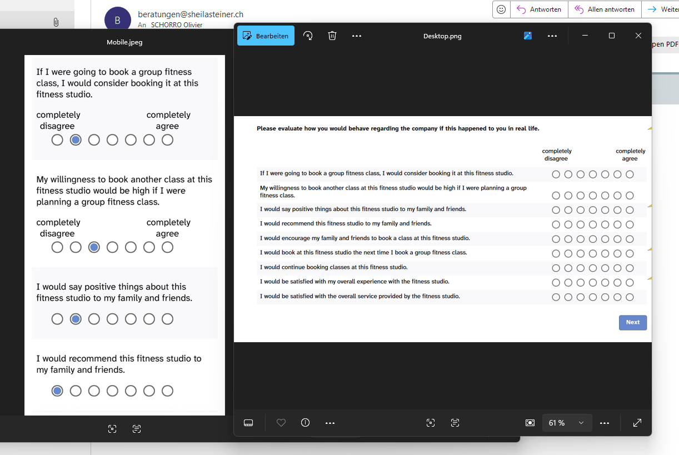Select the selected radio under 'I would recommend' in Mobile.jpeg
679x455 pixels.
point(57,391)
